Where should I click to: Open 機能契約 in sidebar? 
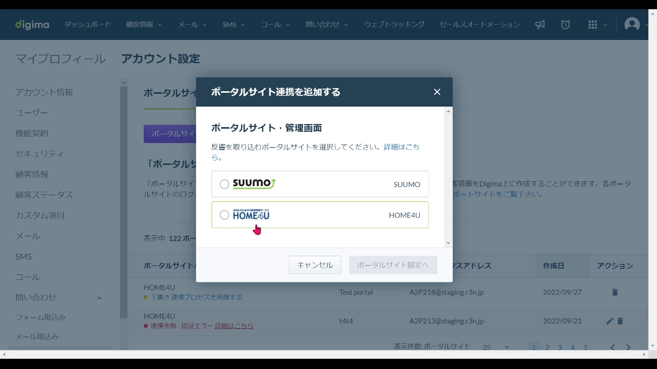coord(32,133)
